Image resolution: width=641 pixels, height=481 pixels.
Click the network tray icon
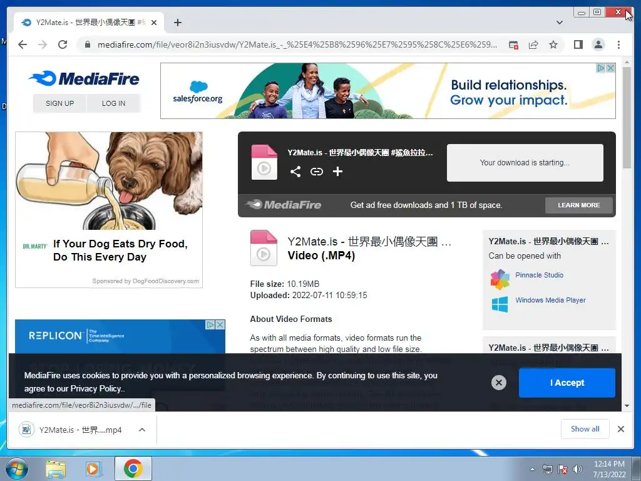(x=547, y=469)
